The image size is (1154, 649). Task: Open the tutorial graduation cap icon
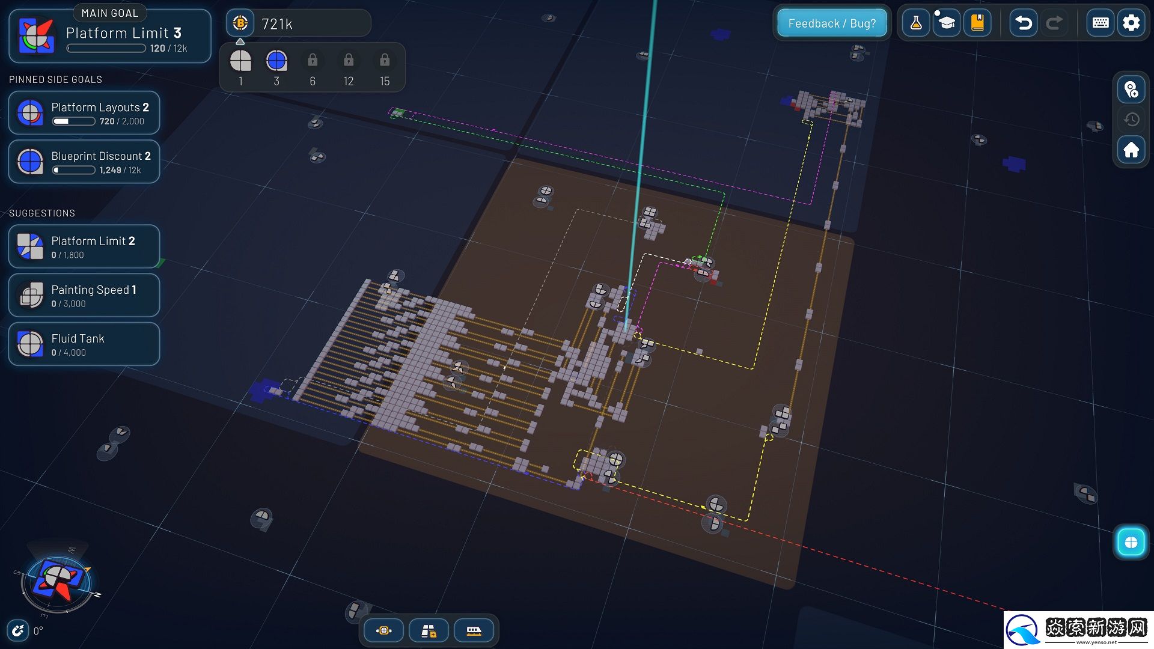point(947,23)
